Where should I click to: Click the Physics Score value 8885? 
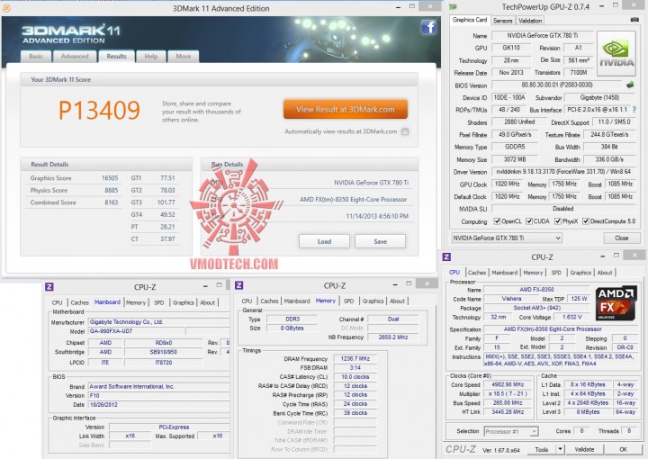click(112, 191)
